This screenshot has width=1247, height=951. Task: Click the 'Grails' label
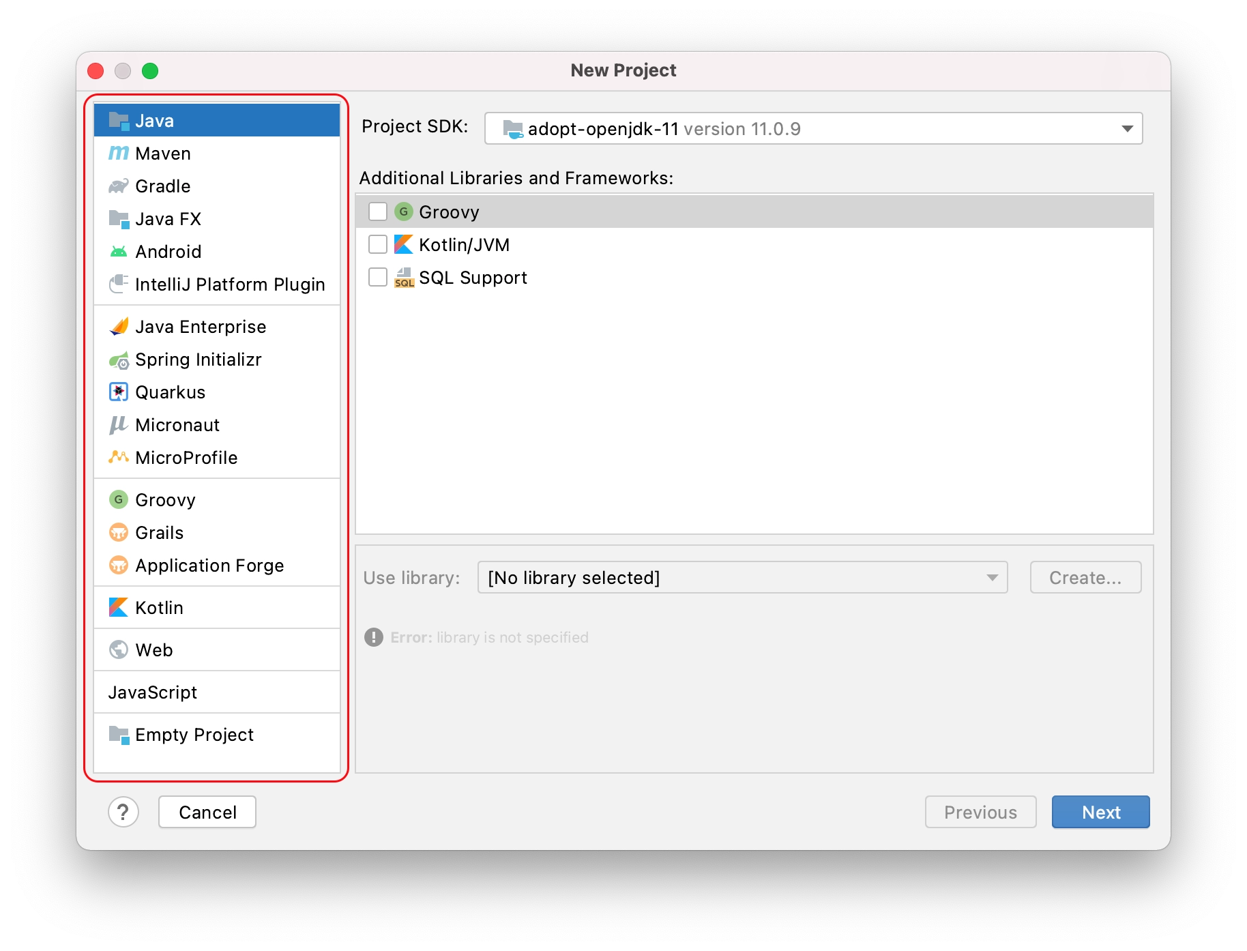(160, 533)
